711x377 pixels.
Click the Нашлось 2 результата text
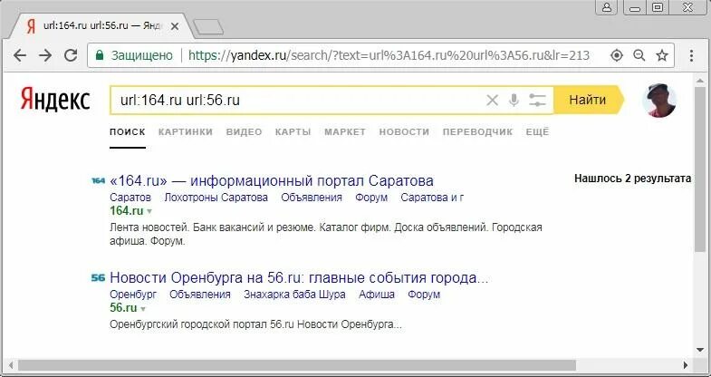coord(632,179)
